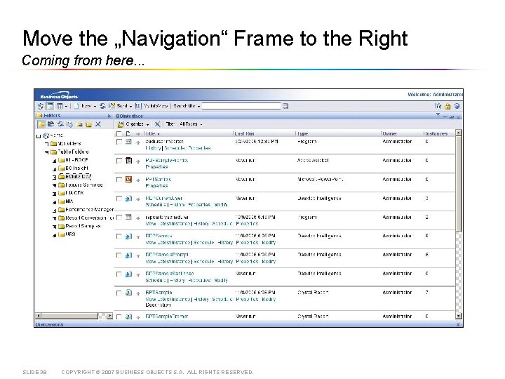The width and height of the screenshot is (505, 379).
Task: Click horizontal scrollbar thumb of Folders panel
Action: [x=69, y=316]
